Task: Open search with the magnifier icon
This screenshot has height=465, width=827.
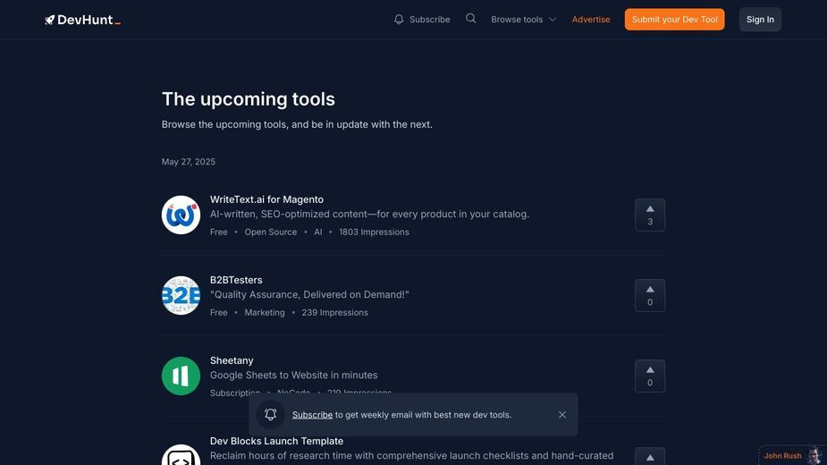Action: [x=471, y=19]
